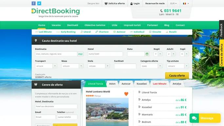The width and height of the screenshot is (224, 126).
Task: Click the alege button in Destinatia
Action: (80, 54)
